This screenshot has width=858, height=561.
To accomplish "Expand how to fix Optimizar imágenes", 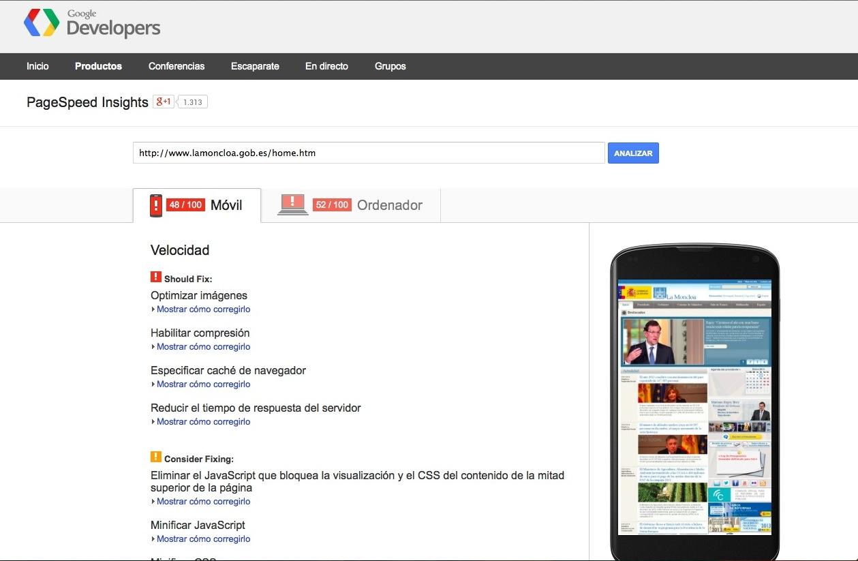I will 203,309.
